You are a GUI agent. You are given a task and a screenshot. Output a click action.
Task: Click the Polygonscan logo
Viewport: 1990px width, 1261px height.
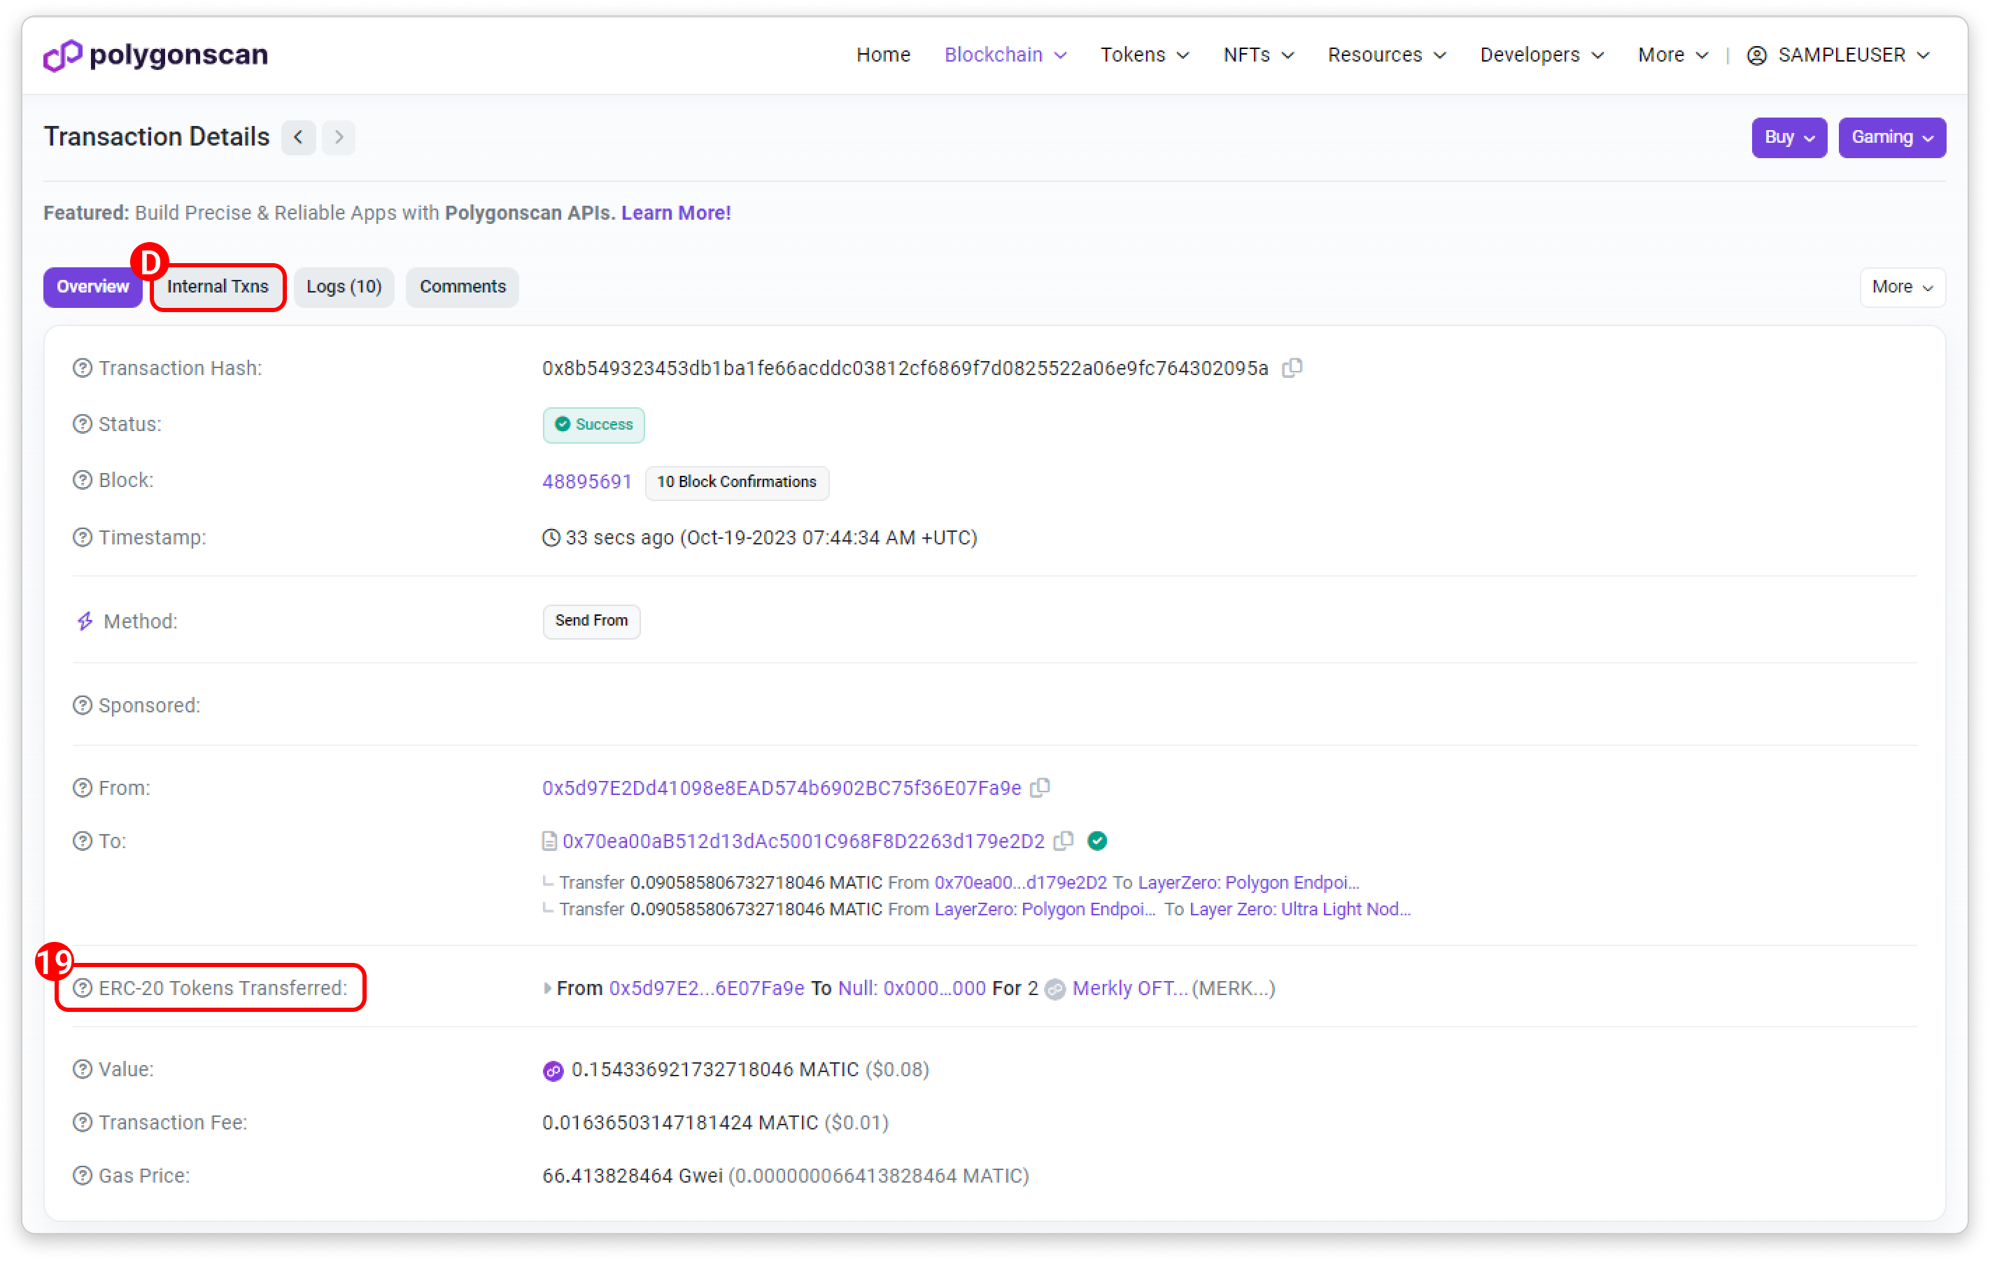click(x=155, y=55)
